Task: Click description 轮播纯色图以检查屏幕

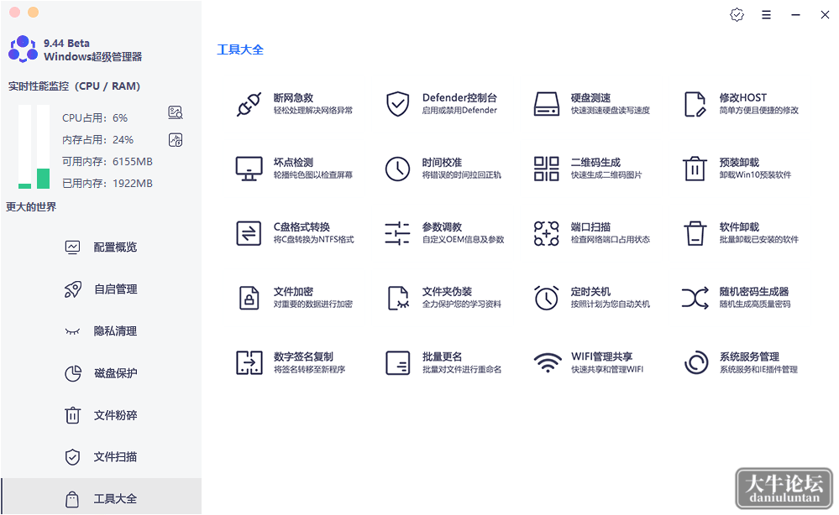Action: click(313, 174)
